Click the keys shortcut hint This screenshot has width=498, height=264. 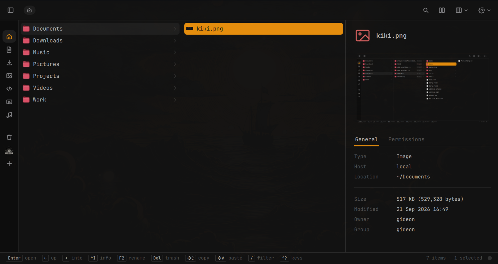click(x=291, y=258)
